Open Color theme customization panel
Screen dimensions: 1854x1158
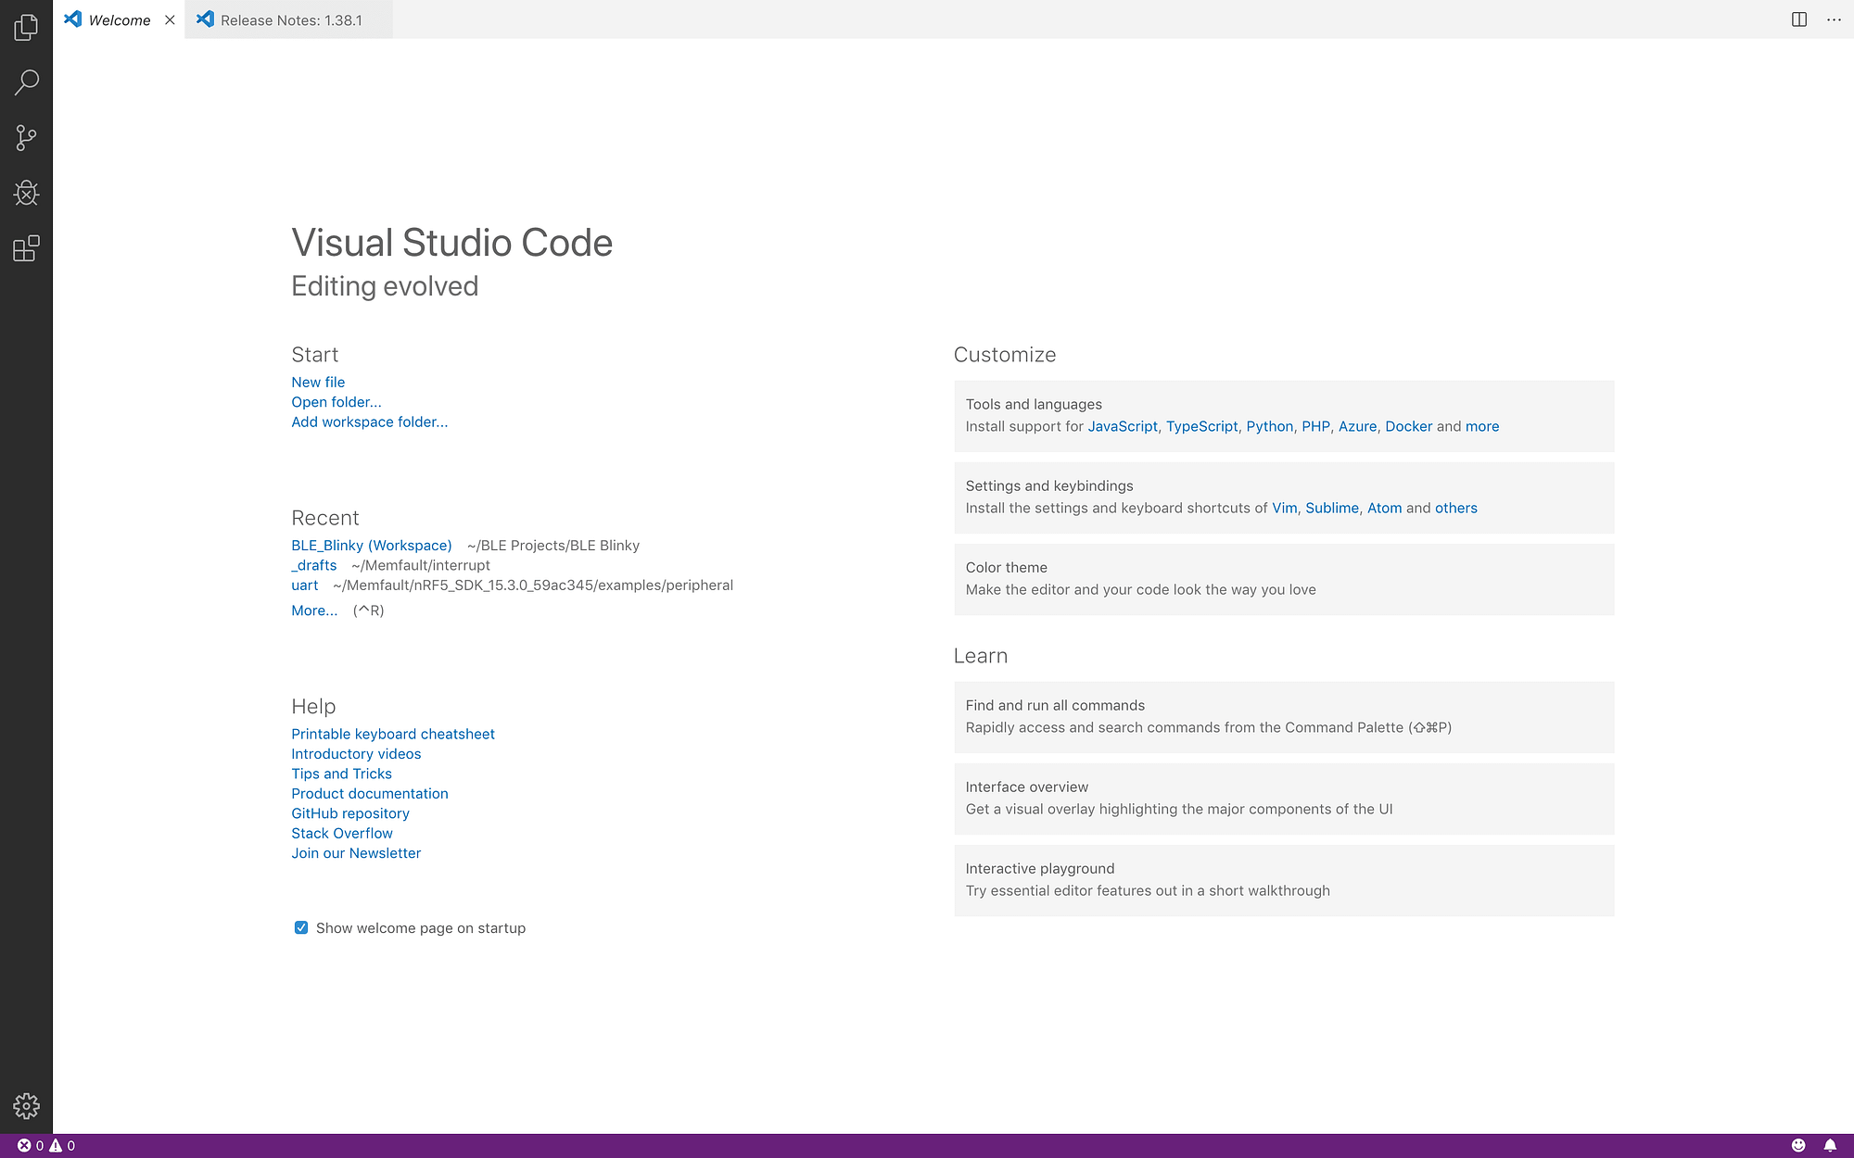1284,578
